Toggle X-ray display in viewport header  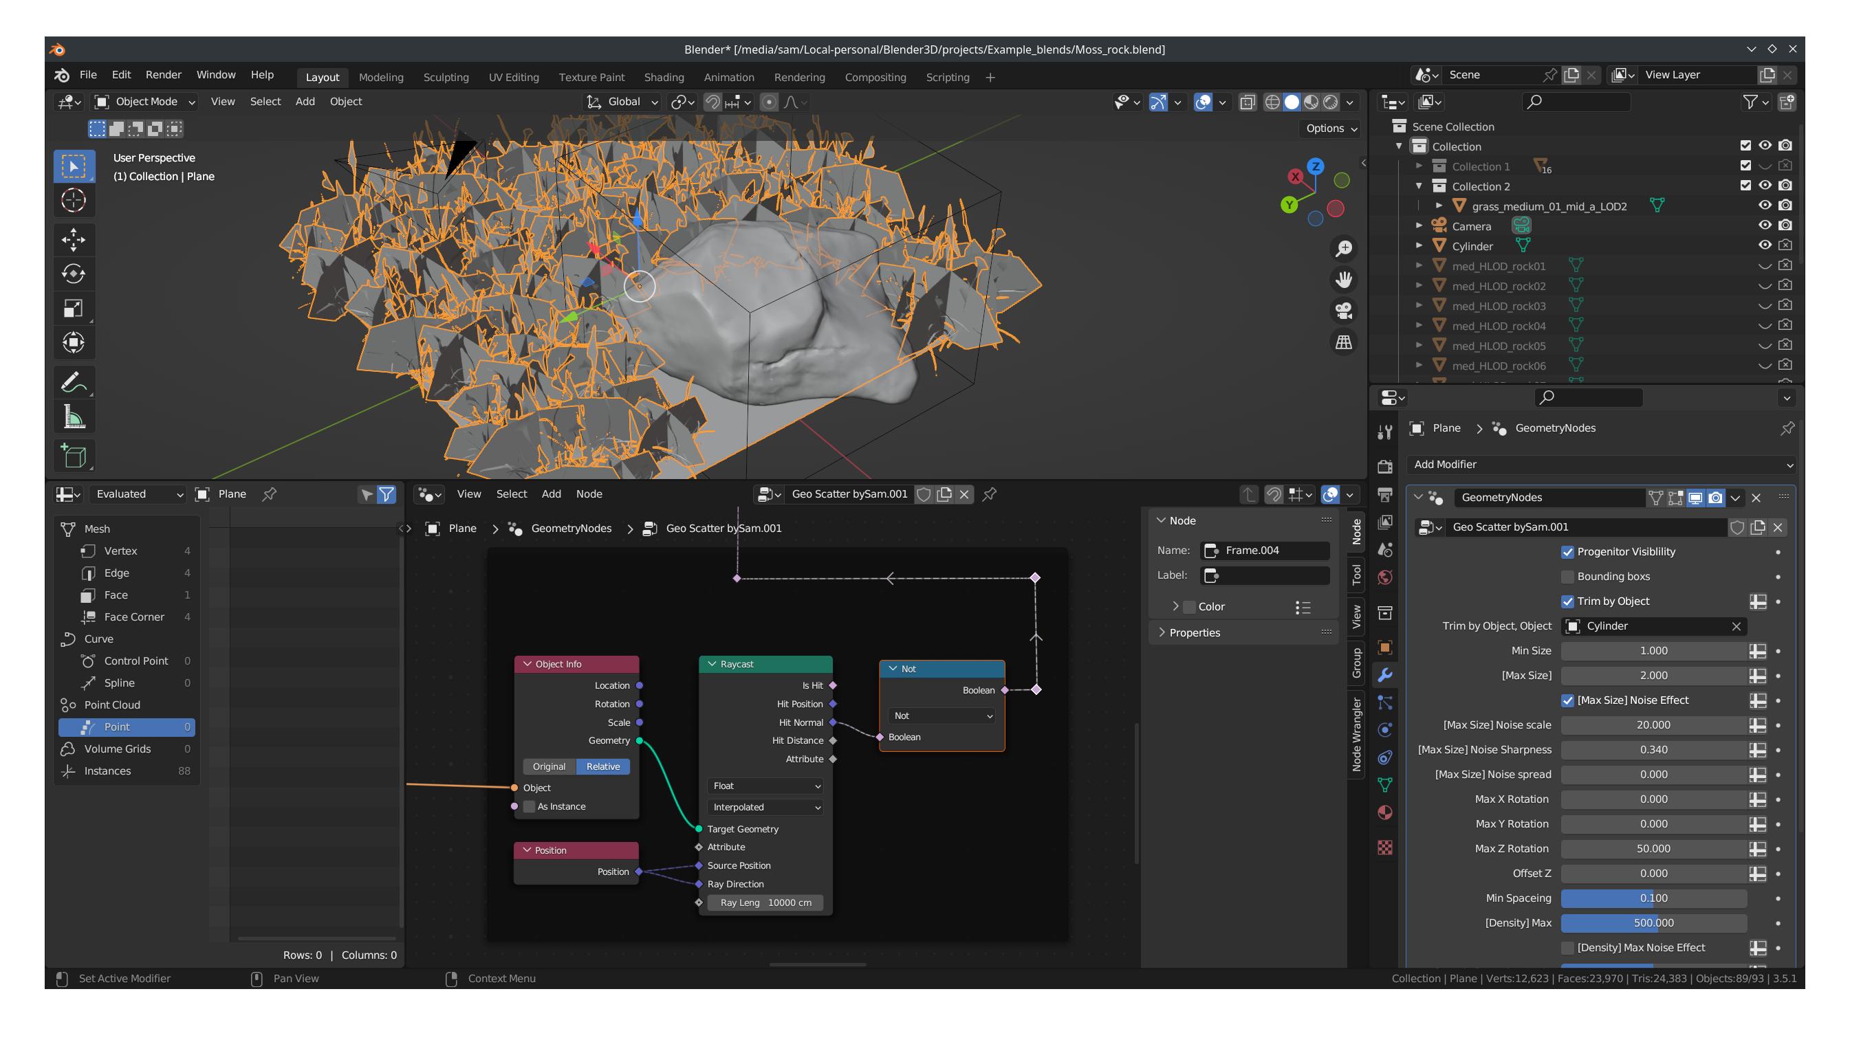[1248, 102]
